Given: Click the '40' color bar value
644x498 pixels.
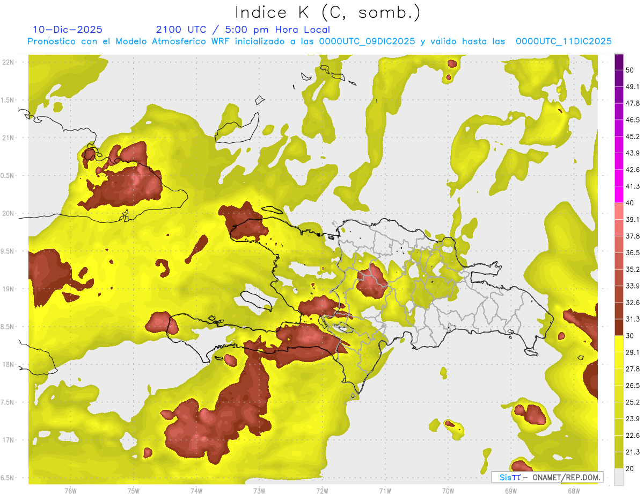Looking at the screenshot, I should coord(631,203).
